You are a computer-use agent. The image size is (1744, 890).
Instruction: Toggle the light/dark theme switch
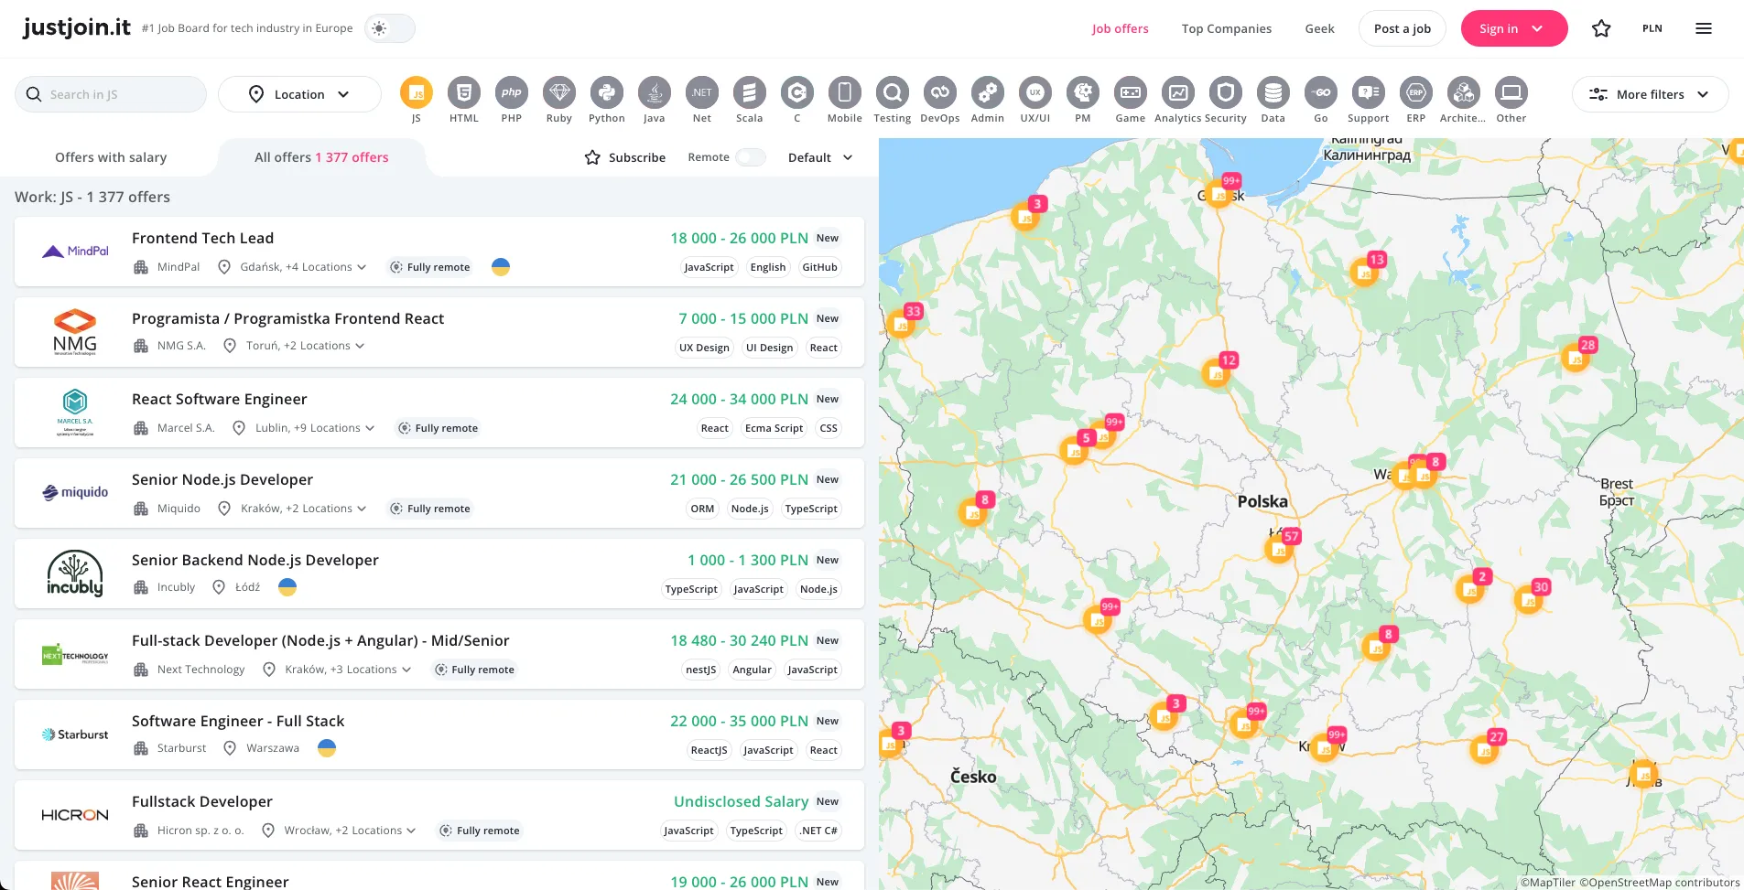click(x=390, y=28)
